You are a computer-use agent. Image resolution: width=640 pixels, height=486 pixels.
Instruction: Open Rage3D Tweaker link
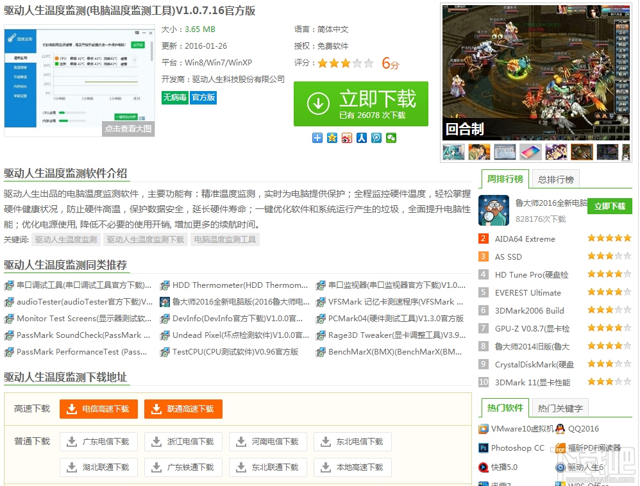[x=397, y=335]
